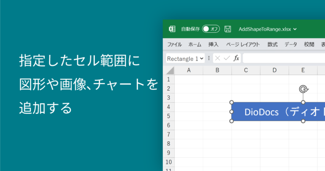
Task: Click the formula bar confirm checkmark icon
Action: coord(227,59)
